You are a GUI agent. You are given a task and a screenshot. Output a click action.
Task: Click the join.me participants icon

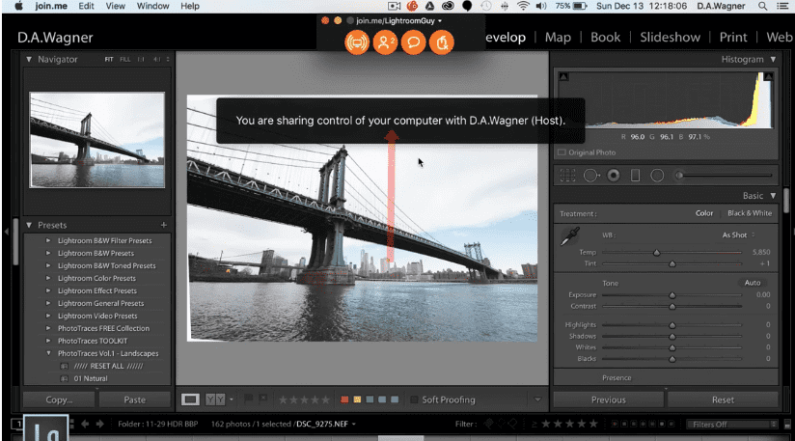tap(385, 42)
